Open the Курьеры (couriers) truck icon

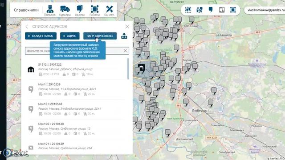65,11
